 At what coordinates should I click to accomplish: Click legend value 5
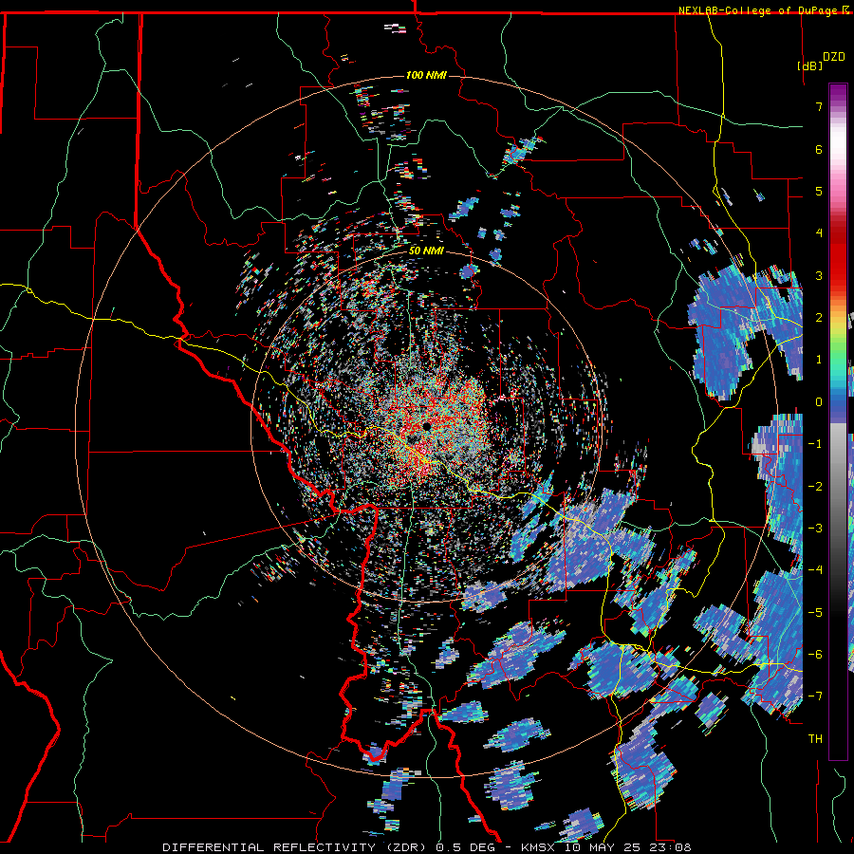pyautogui.click(x=819, y=191)
